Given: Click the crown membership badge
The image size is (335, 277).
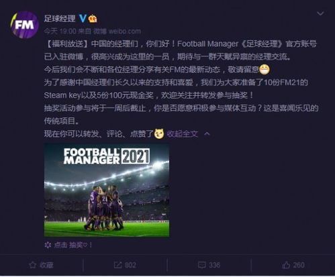Looking at the screenshot, I should [x=93, y=19].
